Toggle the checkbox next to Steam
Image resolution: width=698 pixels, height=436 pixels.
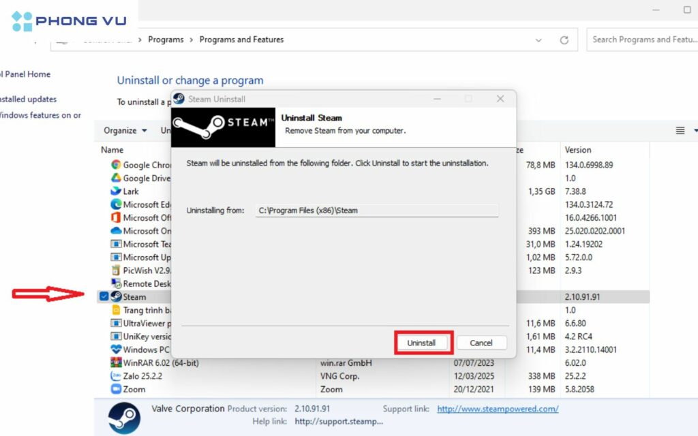coord(104,296)
